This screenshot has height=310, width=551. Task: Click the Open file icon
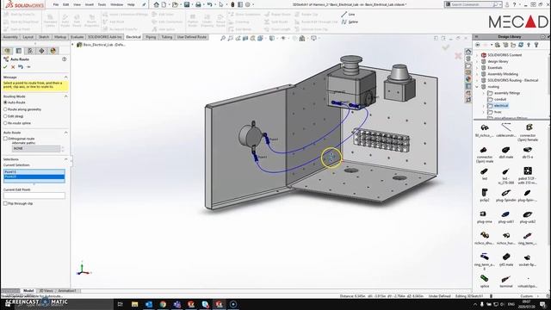tap(175, 4)
